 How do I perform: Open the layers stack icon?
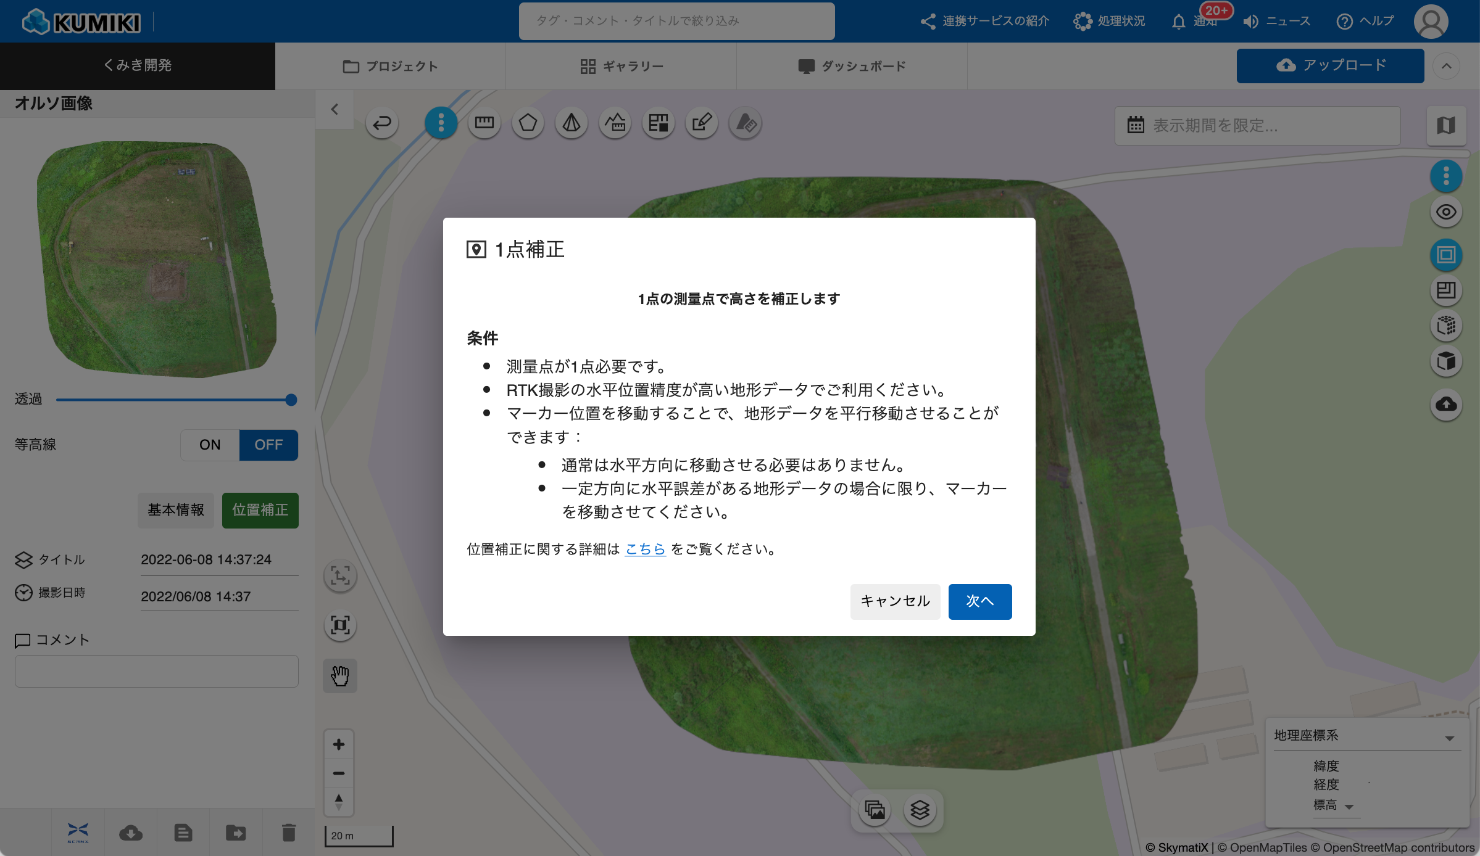pos(920,810)
